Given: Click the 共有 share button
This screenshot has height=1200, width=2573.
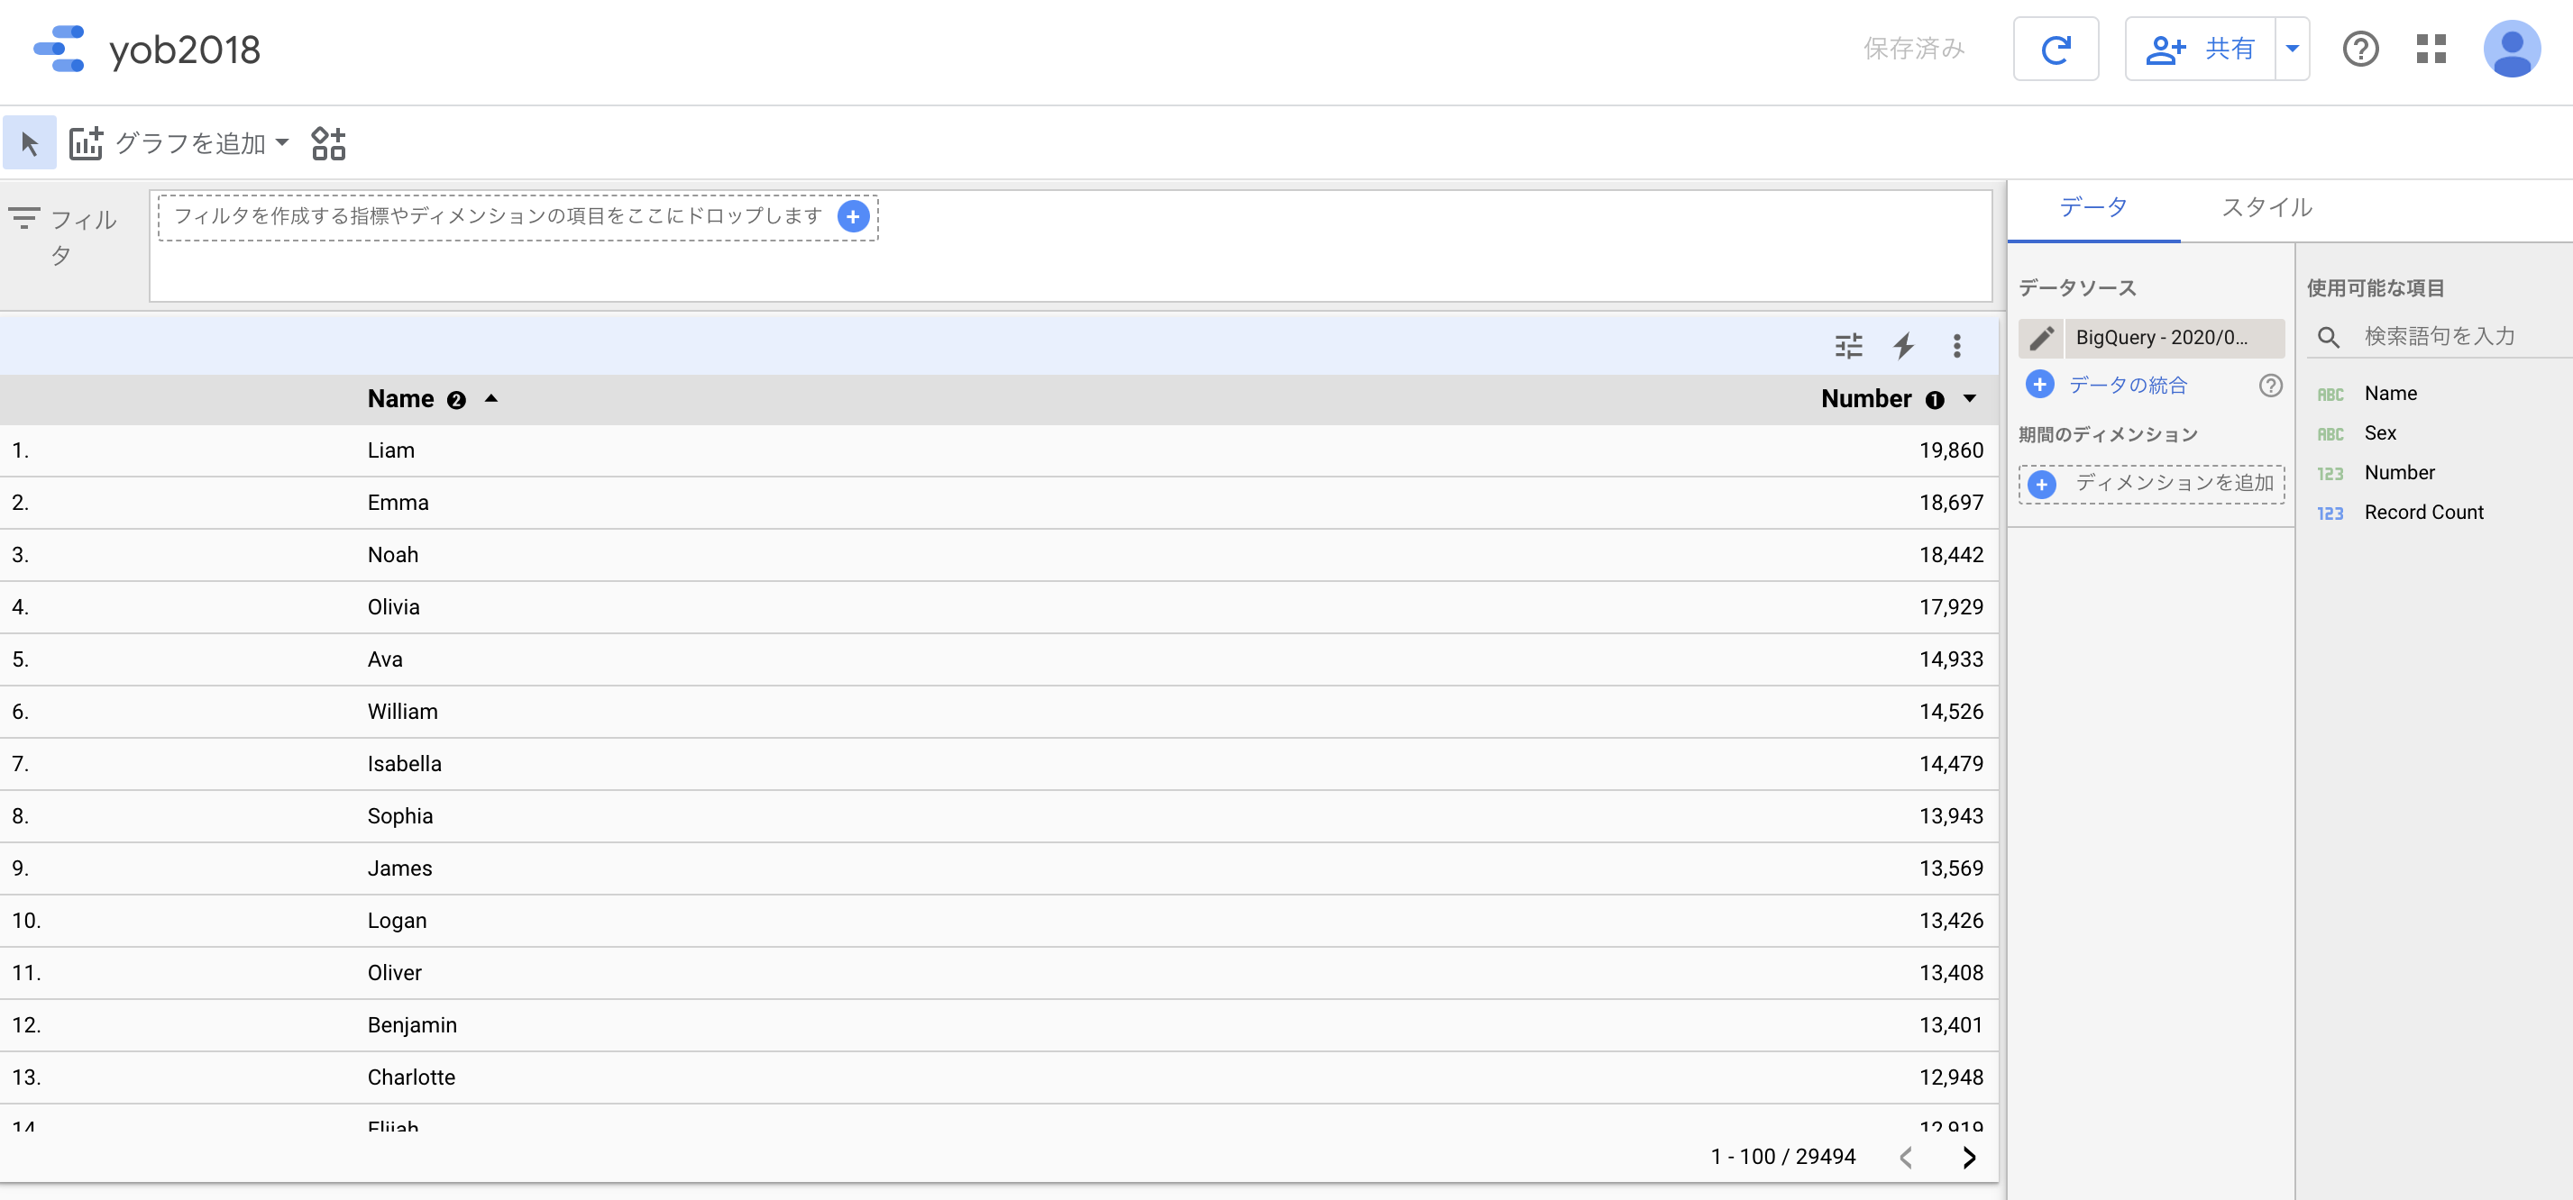Looking at the screenshot, I should 2201,49.
